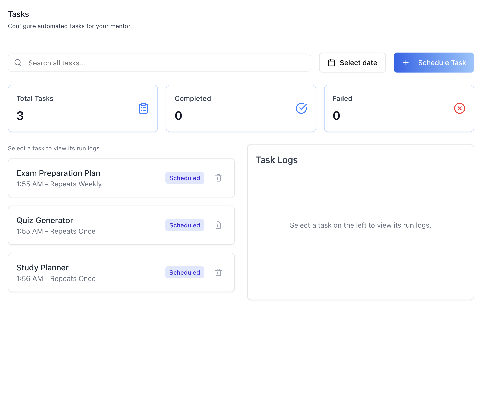
Task: Click Scheduled badge on Quiz Generator
Action: point(185,225)
